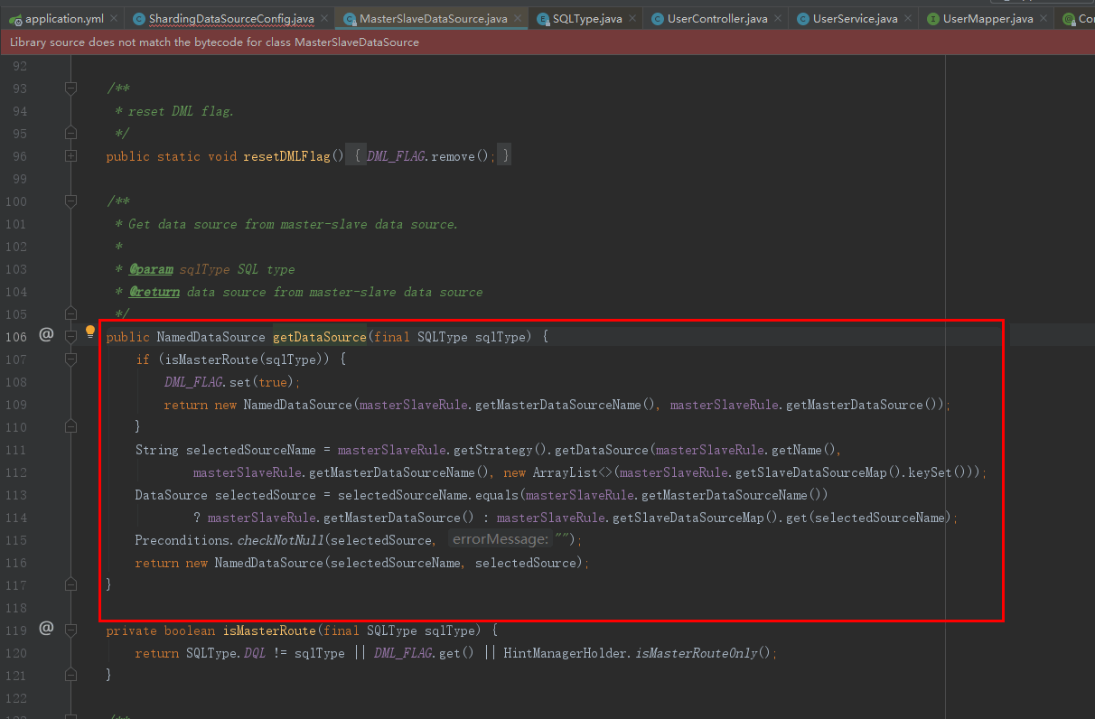
Task: Expand the folded resetDMLFlag method at line 96
Action: 70,155
